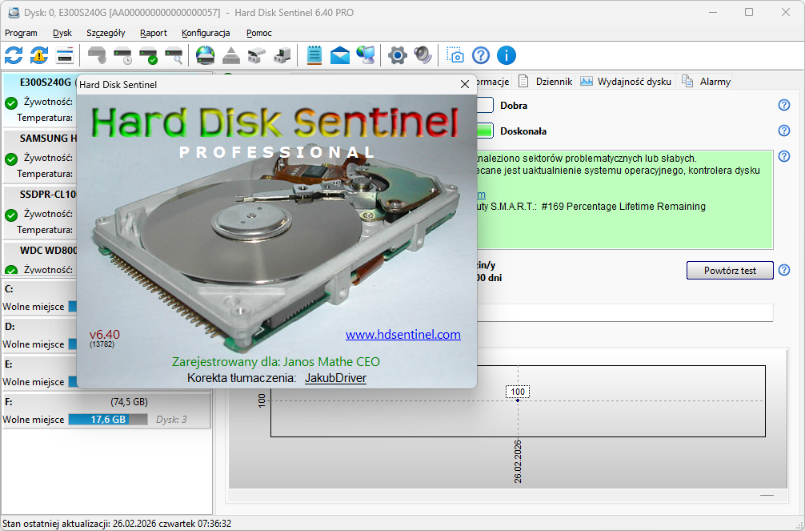Open the Raport menu
Screen dimensions: 805x531
click(x=154, y=33)
